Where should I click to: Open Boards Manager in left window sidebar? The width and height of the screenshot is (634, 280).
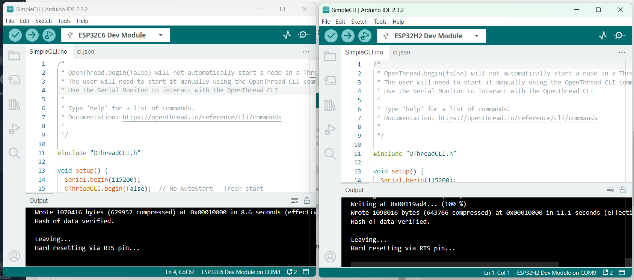coord(14,80)
